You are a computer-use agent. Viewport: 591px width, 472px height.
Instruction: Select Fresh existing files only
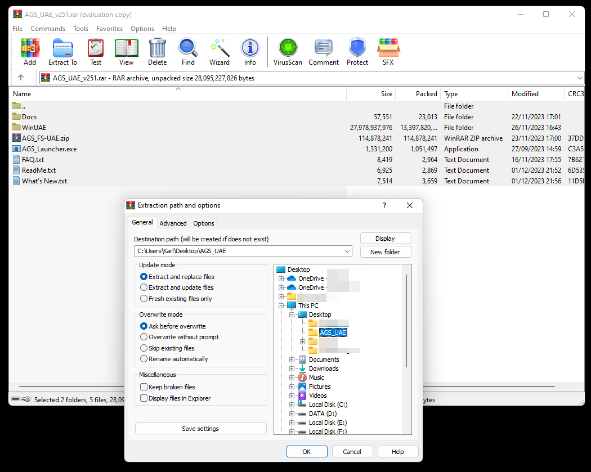tap(176, 299)
